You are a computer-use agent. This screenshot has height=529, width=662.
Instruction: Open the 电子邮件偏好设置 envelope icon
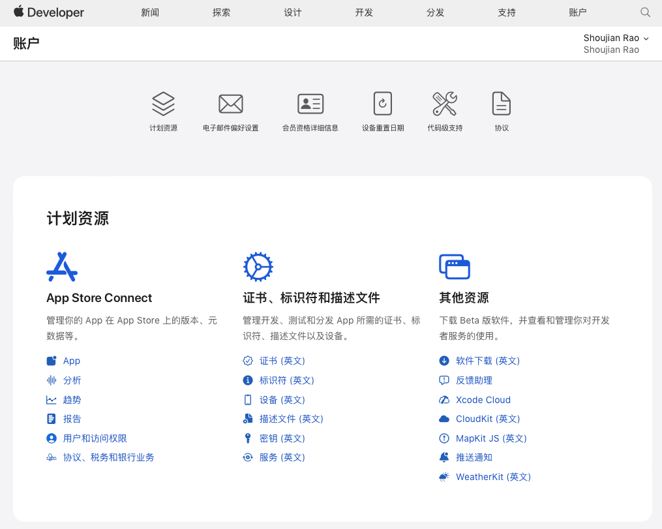point(230,104)
